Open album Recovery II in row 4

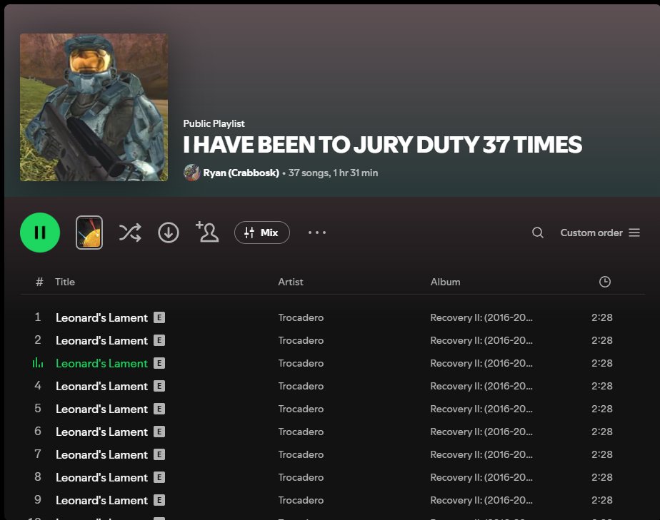coord(481,386)
